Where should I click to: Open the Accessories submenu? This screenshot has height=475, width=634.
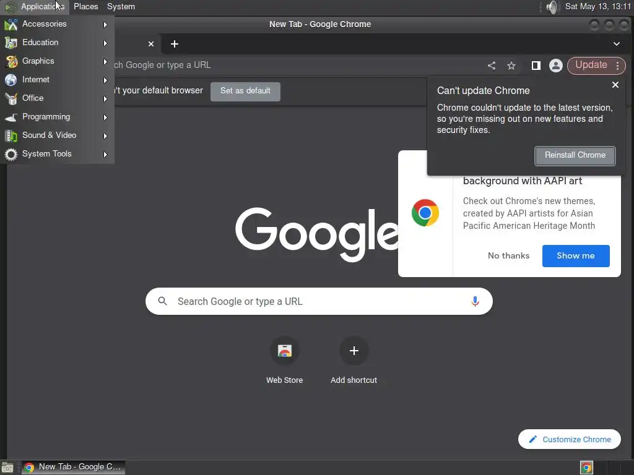(57, 24)
